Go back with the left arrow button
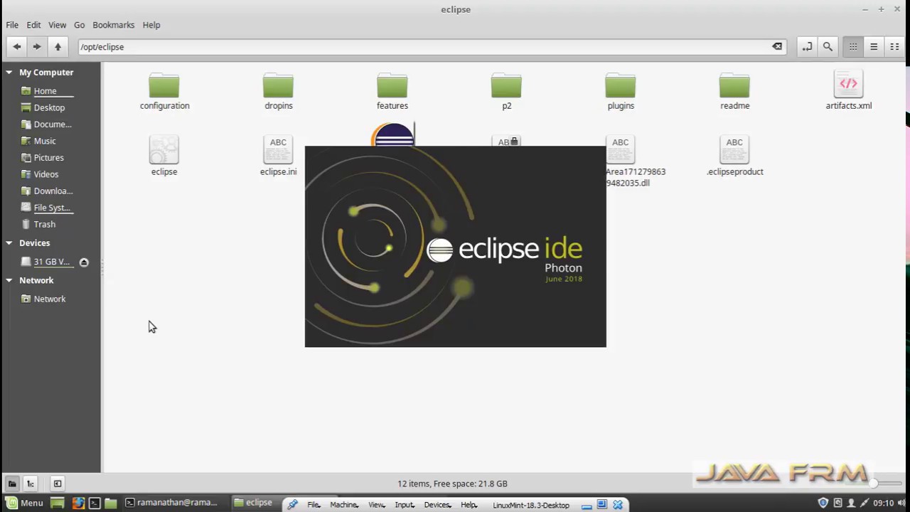 (16, 46)
